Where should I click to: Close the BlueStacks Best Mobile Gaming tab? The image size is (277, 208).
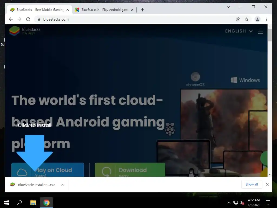[67, 10]
